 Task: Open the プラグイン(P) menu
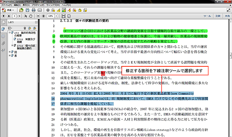pos(38,5)
